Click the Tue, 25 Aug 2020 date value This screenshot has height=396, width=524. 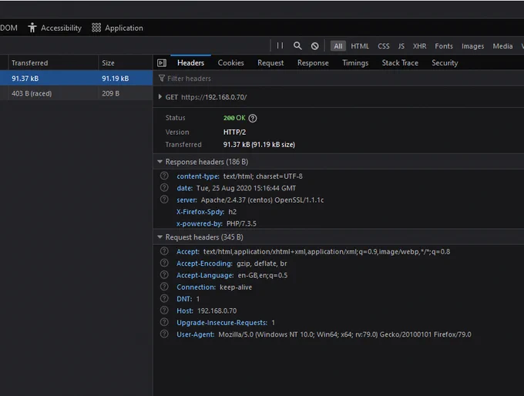246,188
